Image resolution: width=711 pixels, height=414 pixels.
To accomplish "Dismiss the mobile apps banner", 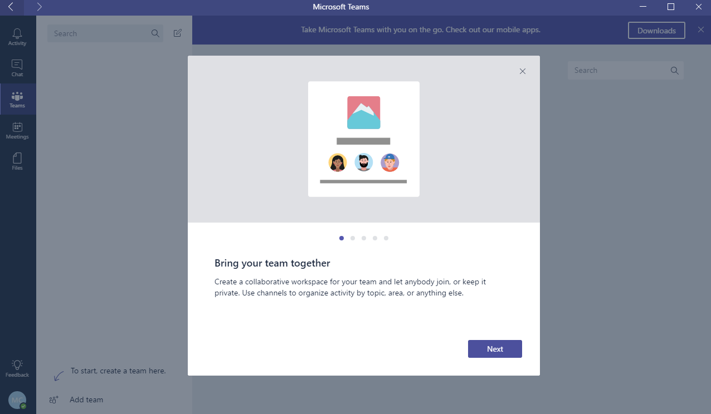I will pyautogui.click(x=700, y=29).
